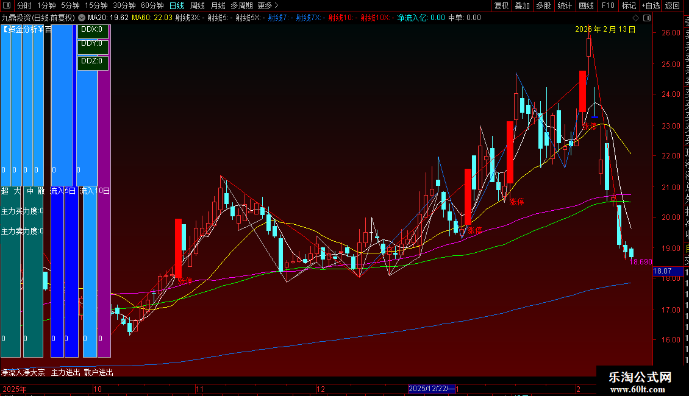Viewport: 689px width, 396px height.
Task: Click the 叠加 overlay button
Action: [x=523, y=5]
